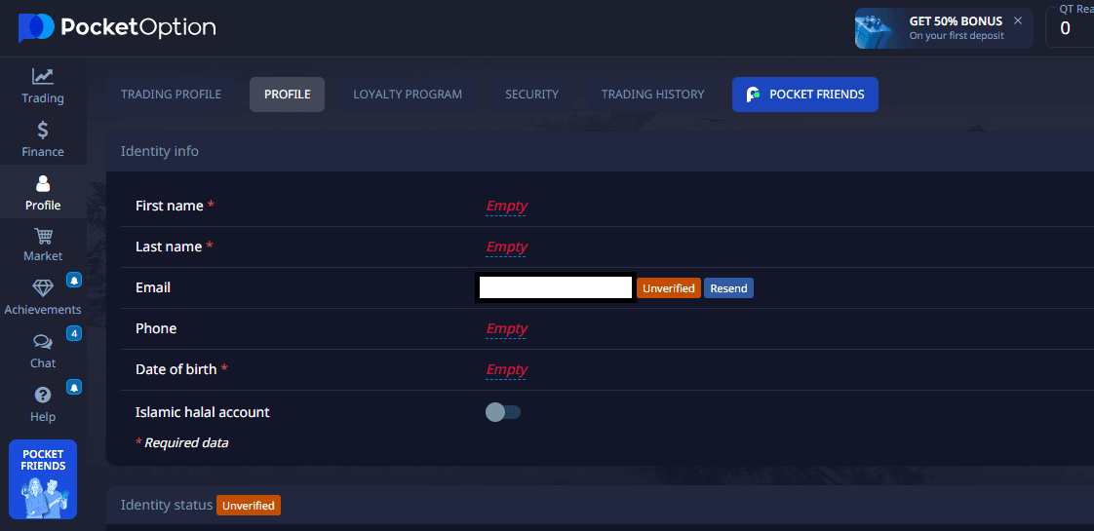The width and height of the screenshot is (1094, 531).
Task: Open the Help question mark icon
Action: (43, 396)
